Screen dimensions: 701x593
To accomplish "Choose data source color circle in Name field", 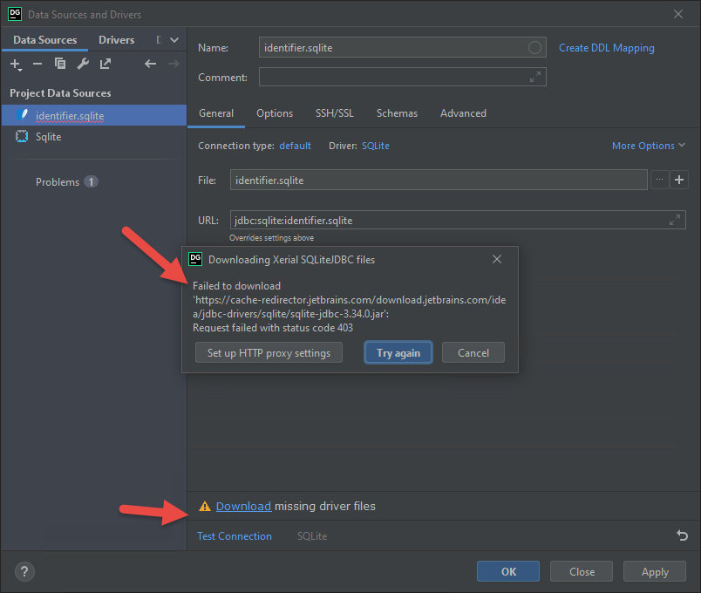I will [x=534, y=47].
